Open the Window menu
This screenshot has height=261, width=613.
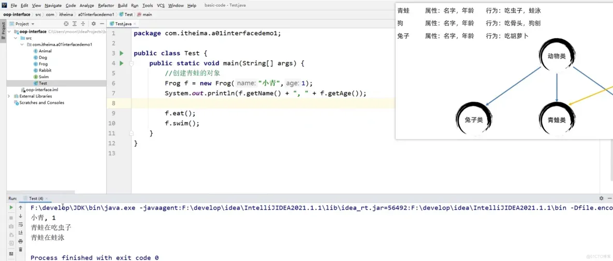(176, 6)
